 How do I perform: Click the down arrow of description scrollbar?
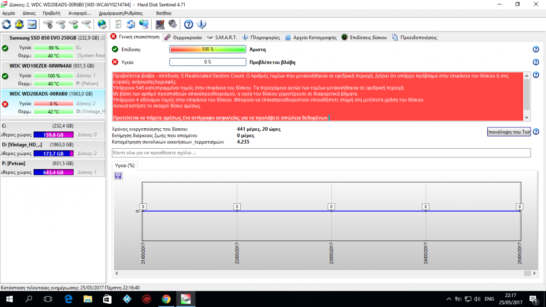(527, 117)
